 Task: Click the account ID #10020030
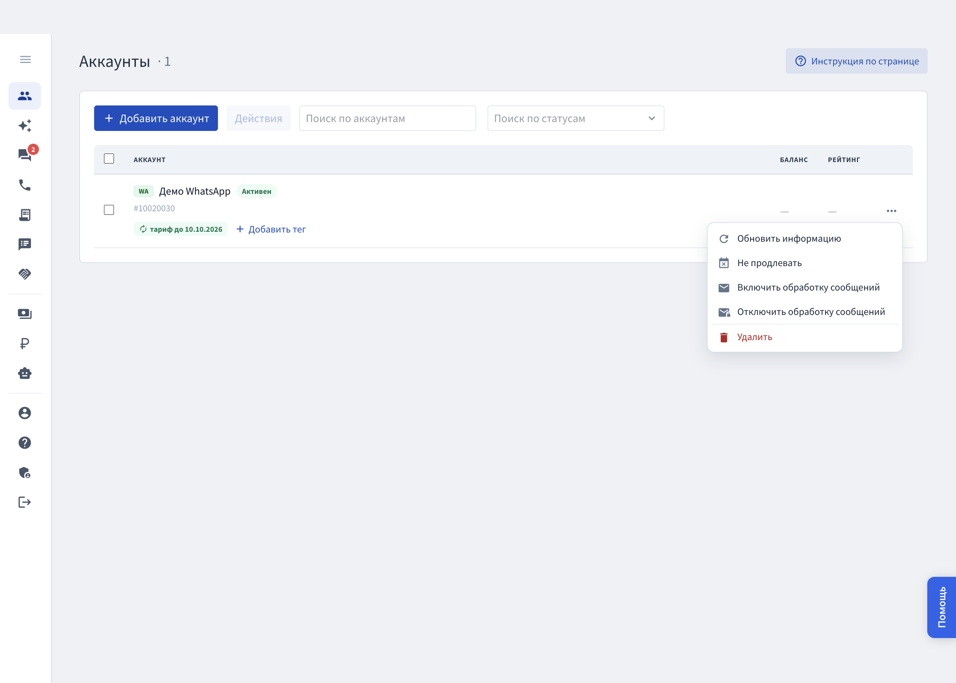click(154, 208)
